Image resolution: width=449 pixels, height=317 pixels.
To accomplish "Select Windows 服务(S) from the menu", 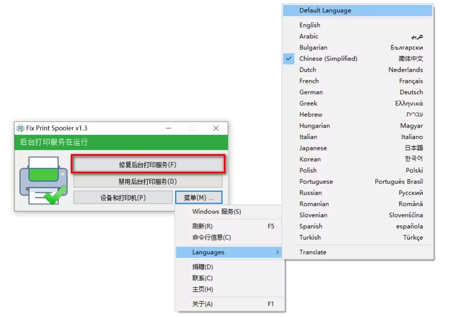I will [217, 212].
